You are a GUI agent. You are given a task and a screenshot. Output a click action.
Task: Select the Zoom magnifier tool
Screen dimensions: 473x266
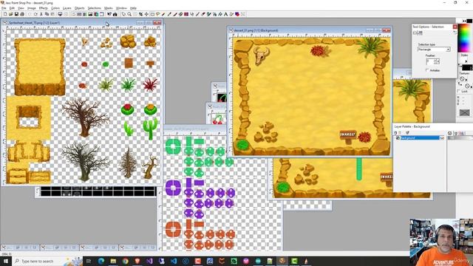click(x=129, y=14)
